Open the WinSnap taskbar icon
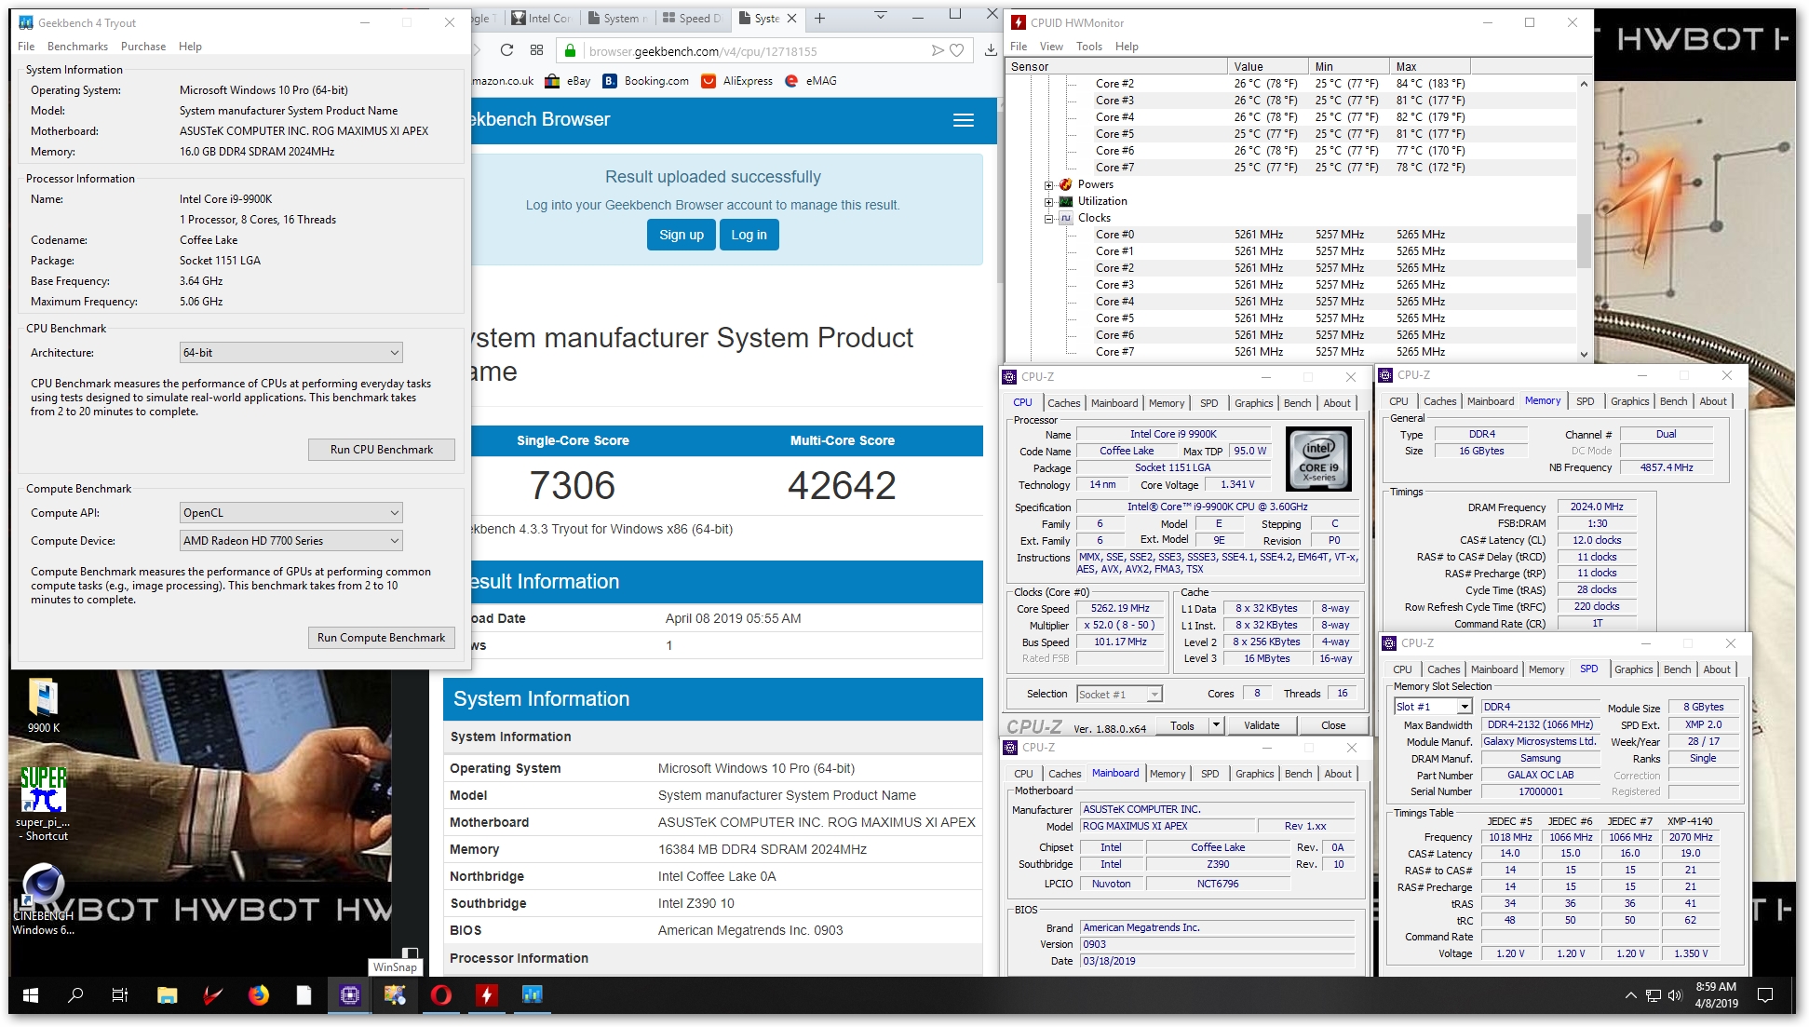 tap(395, 994)
